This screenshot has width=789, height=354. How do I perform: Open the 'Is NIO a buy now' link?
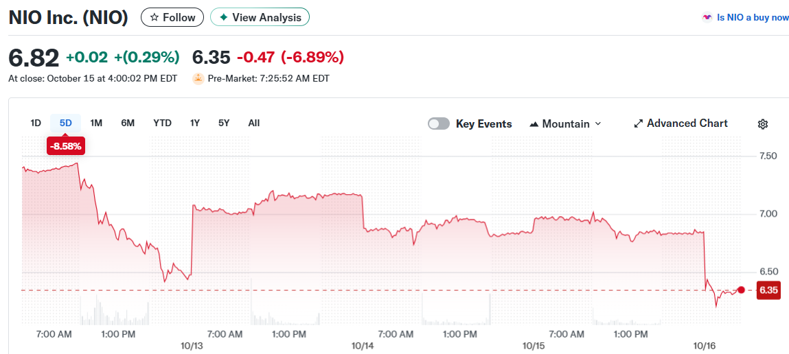tap(753, 18)
